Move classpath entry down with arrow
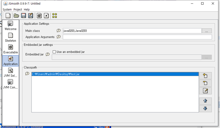220x128 pixels. pyautogui.click(x=205, y=108)
